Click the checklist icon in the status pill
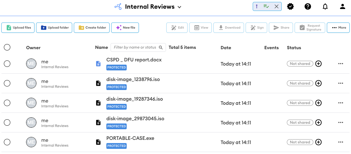The image size is (351, 154). [x=266, y=6]
